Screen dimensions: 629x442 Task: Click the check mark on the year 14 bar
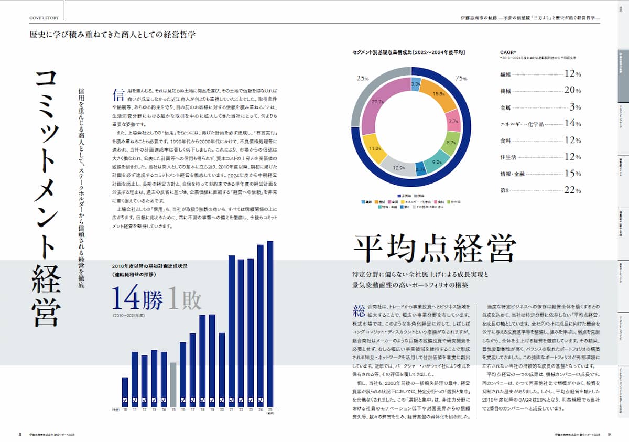tap(164, 401)
